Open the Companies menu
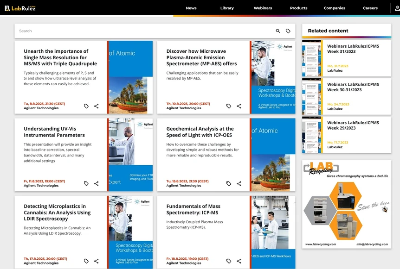The height and width of the screenshot is (269, 400). [335, 8]
